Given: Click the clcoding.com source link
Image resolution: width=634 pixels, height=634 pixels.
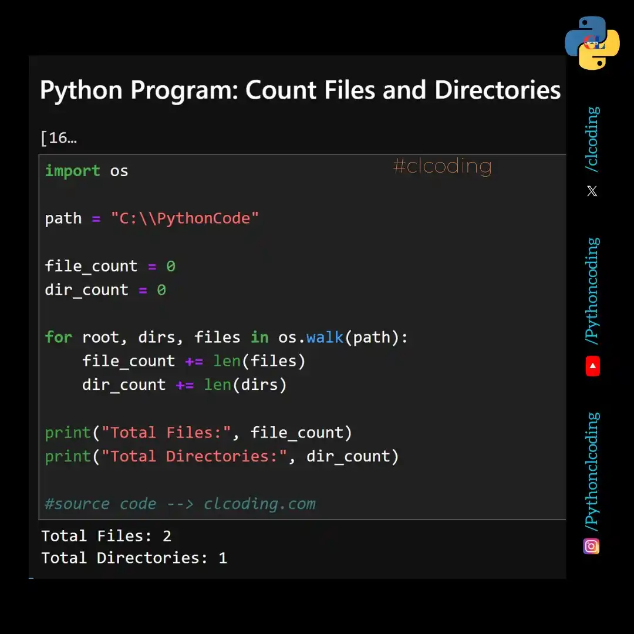Looking at the screenshot, I should [x=259, y=504].
